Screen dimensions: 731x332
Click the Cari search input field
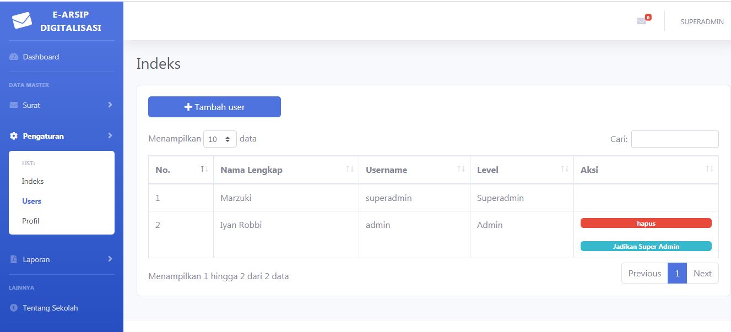(x=674, y=139)
